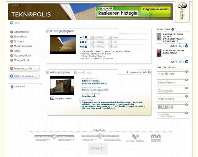Click the bullet icon beside Hurrengo programa
This screenshot has width=198, height=157.
(x=47, y=31)
